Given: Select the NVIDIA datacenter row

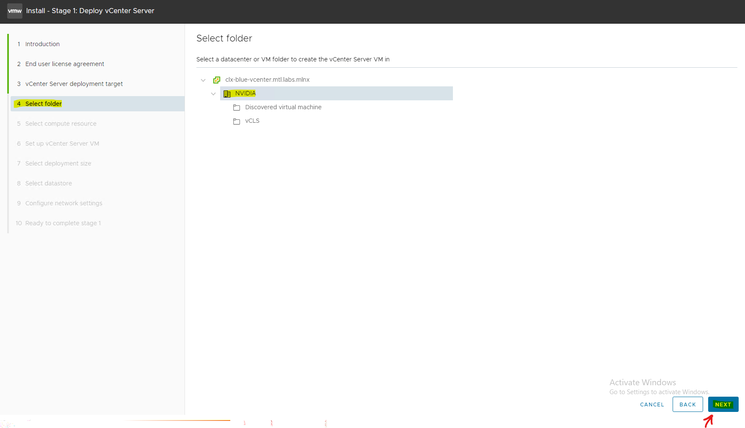Looking at the screenshot, I should [337, 93].
